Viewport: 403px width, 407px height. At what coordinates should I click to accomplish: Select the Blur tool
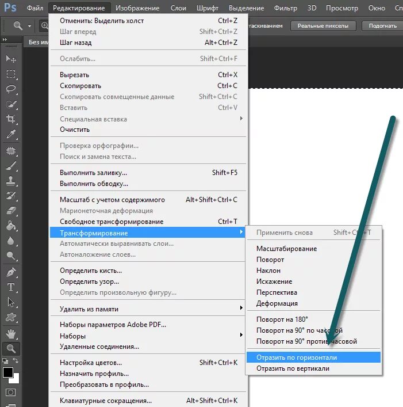tap(10, 241)
